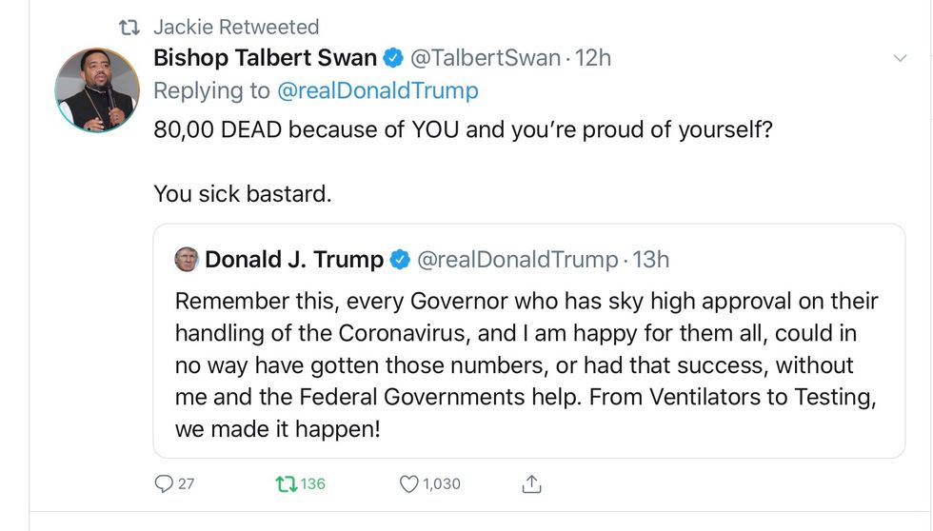
Task: Click Bishop Talbert Swan's verified badge
Action: (x=393, y=58)
